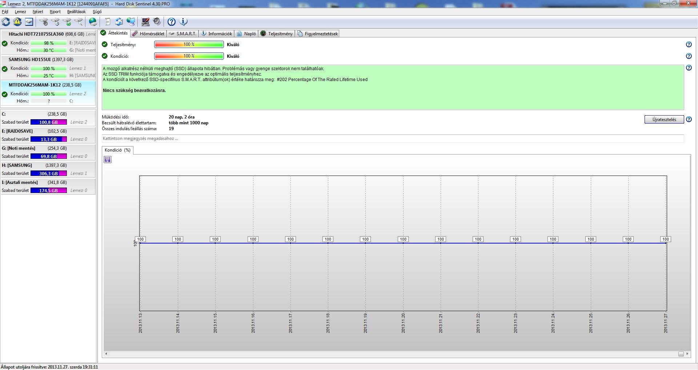Viewport: 698px width, 370px height.
Task: Open the S.M.A.R.T. tab
Action: point(183,34)
